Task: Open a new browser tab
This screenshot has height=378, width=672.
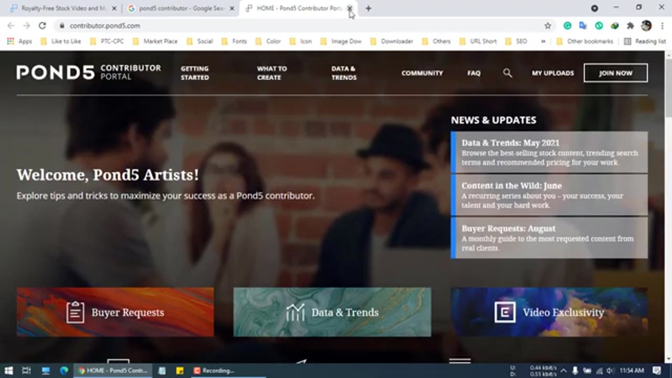Action: pos(368,8)
